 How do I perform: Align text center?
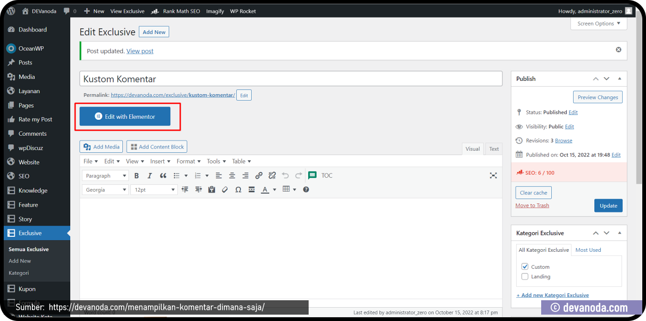pyautogui.click(x=232, y=176)
